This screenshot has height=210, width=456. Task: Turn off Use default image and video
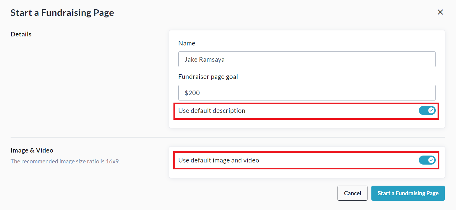pyautogui.click(x=427, y=160)
